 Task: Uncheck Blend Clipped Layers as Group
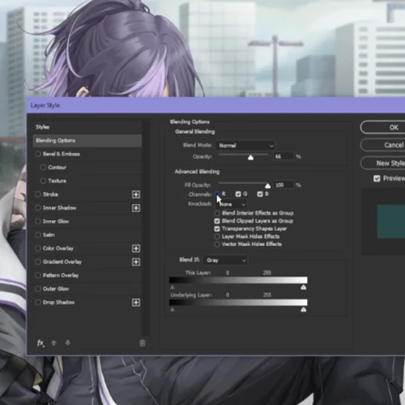217,221
